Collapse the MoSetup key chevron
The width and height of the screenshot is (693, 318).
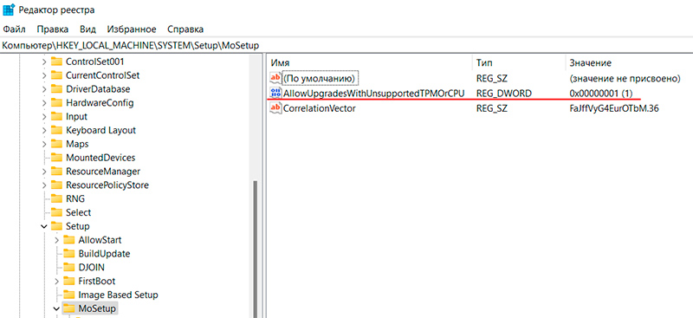coord(56,308)
